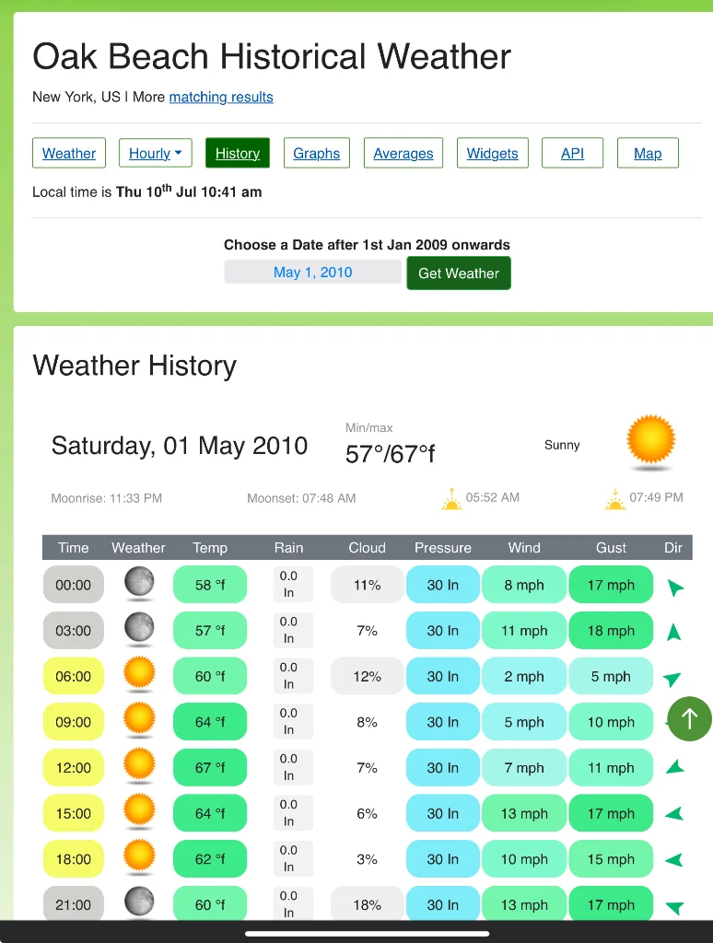The image size is (713, 943).
Task: Click the sunrise icon near 05:52 AM
Action: point(451,498)
